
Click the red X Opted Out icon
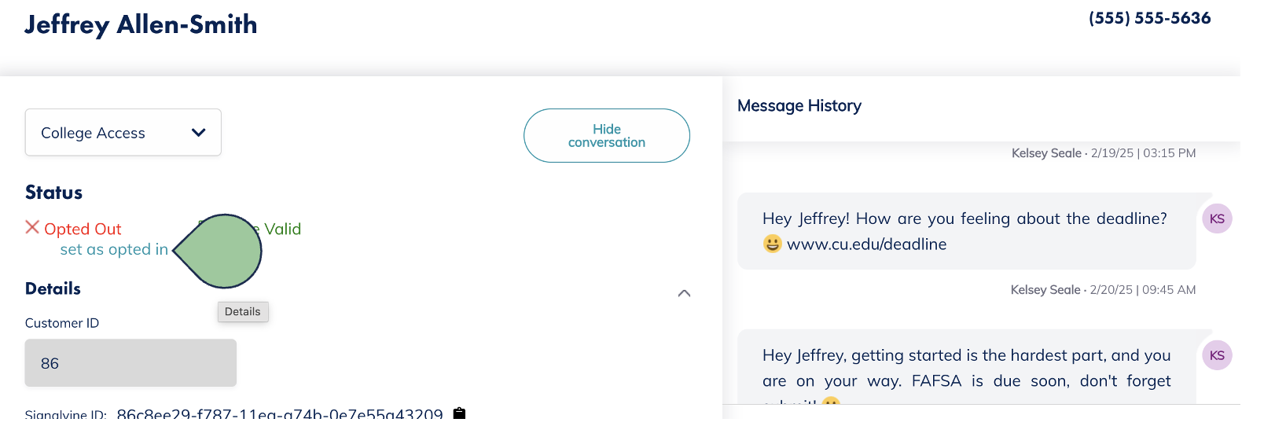tap(32, 227)
